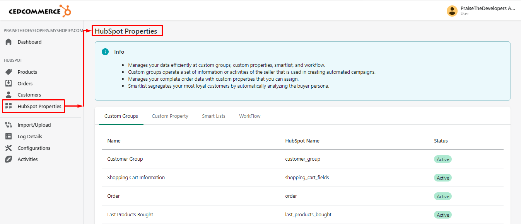Viewport: 521px width, 224px height.
Task: Select the Custom Groups tab
Action: pos(121,116)
